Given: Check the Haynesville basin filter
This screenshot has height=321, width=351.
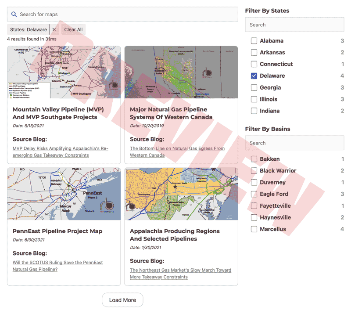Looking at the screenshot, I should coord(254,217).
